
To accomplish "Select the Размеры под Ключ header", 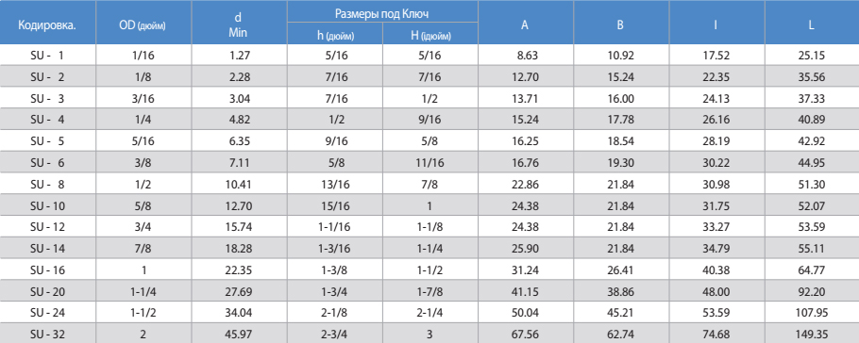I will (382, 11).
